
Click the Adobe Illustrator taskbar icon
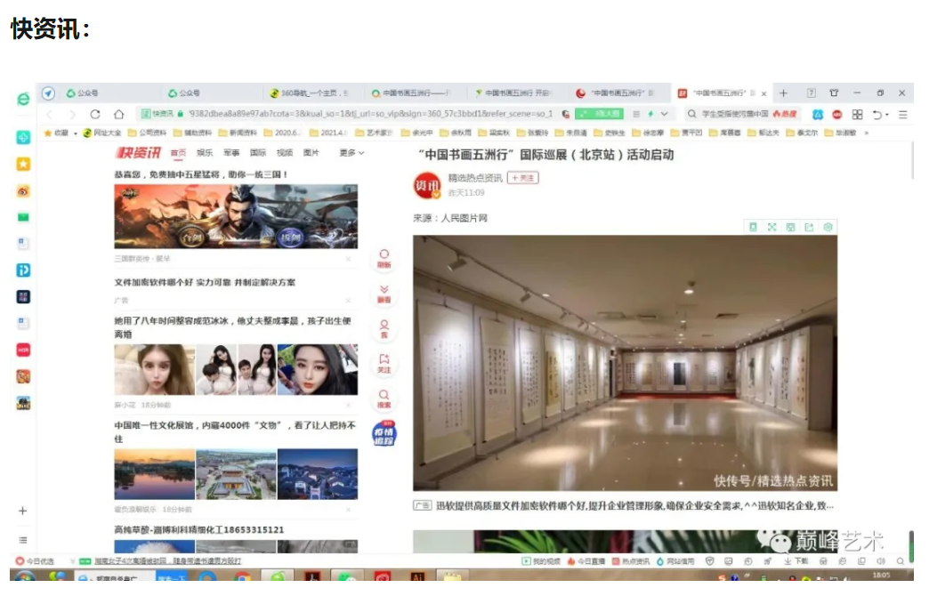[417, 577]
